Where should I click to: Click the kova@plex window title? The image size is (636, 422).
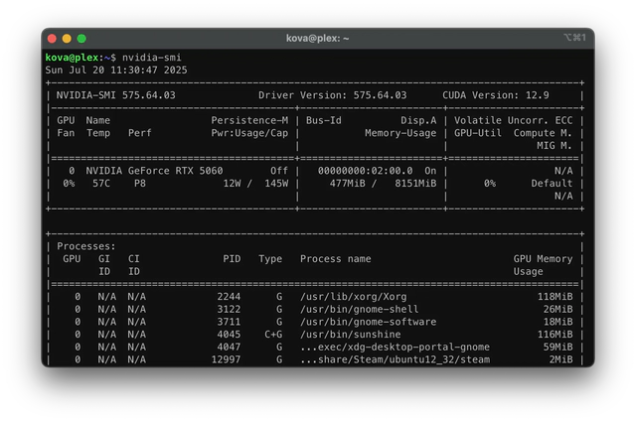coord(317,38)
